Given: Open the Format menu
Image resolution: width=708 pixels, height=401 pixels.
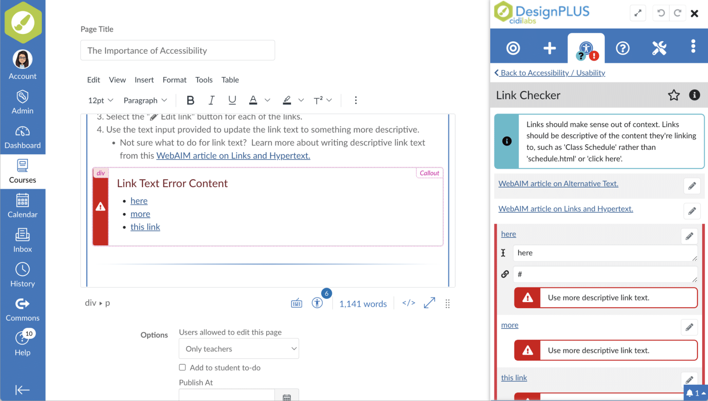Looking at the screenshot, I should point(174,80).
